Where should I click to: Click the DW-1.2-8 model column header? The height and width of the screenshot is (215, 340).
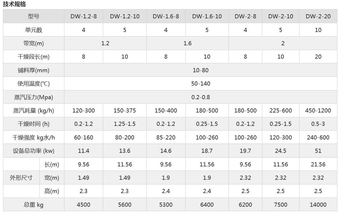click(83, 16)
